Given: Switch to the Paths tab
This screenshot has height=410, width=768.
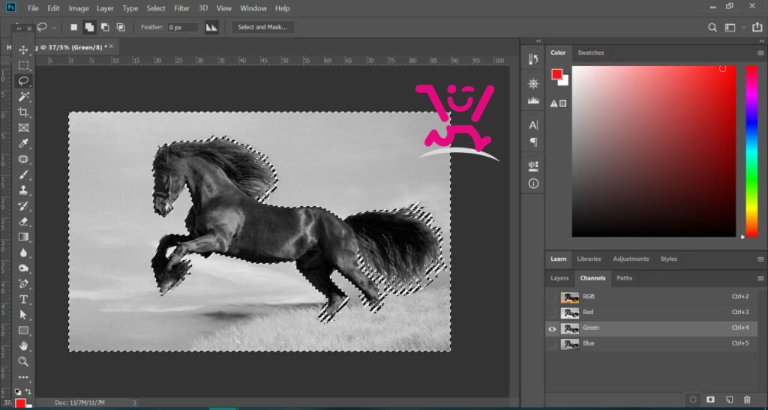Looking at the screenshot, I should (624, 278).
